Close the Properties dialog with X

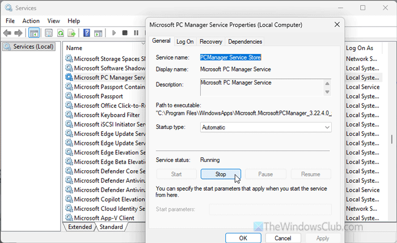click(337, 24)
